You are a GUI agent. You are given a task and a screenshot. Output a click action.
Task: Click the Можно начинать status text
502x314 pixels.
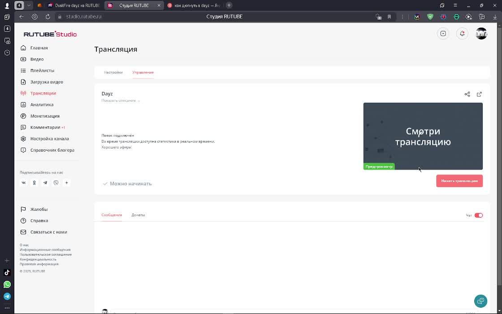point(130,183)
